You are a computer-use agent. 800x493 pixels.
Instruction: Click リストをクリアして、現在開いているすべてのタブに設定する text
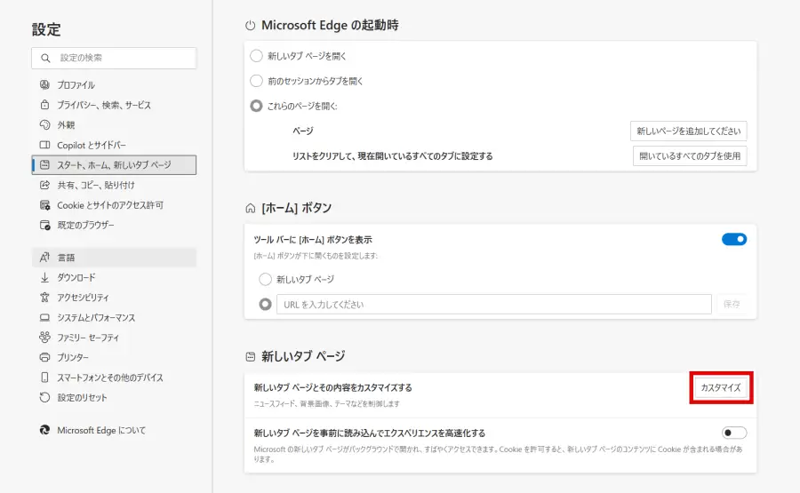(x=392, y=156)
